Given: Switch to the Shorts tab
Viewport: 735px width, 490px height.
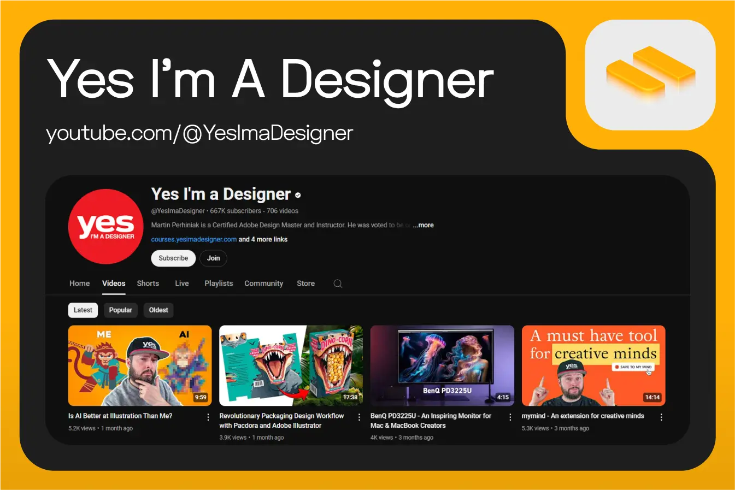Looking at the screenshot, I should click(148, 284).
